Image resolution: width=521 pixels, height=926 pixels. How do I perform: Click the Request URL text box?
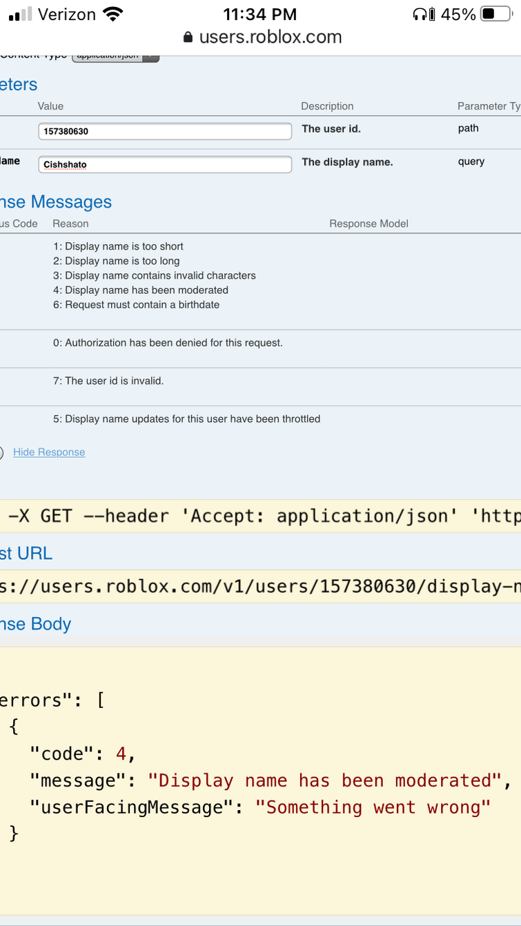point(260,587)
